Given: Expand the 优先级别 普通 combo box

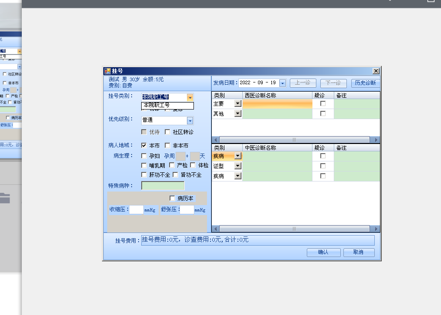Looking at the screenshot, I should pyautogui.click(x=190, y=121).
